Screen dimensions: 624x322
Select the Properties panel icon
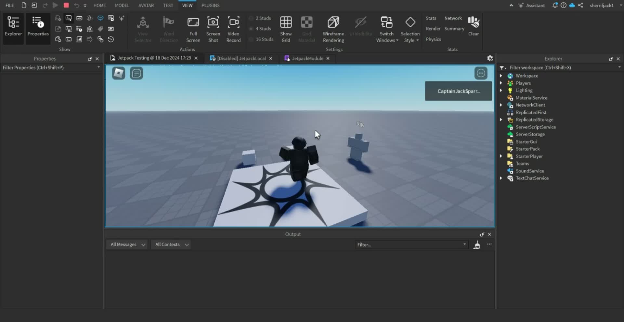[x=37, y=28]
